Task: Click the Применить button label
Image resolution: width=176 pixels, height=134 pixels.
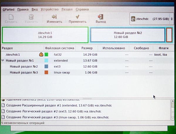Action: (x=77, y=22)
